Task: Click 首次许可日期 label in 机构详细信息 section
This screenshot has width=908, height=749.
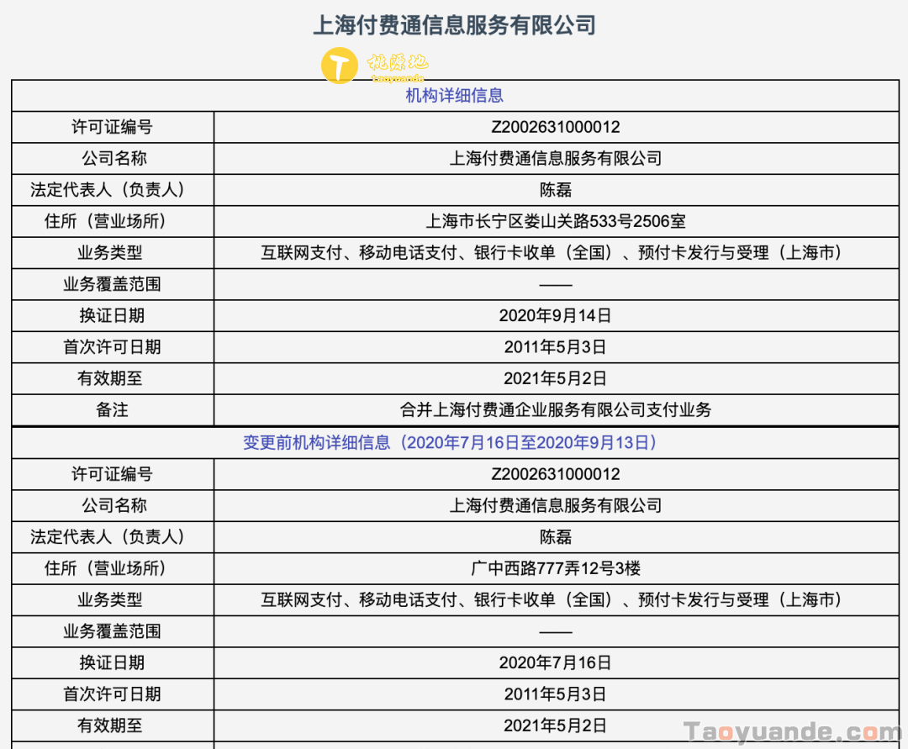Action: tap(113, 347)
